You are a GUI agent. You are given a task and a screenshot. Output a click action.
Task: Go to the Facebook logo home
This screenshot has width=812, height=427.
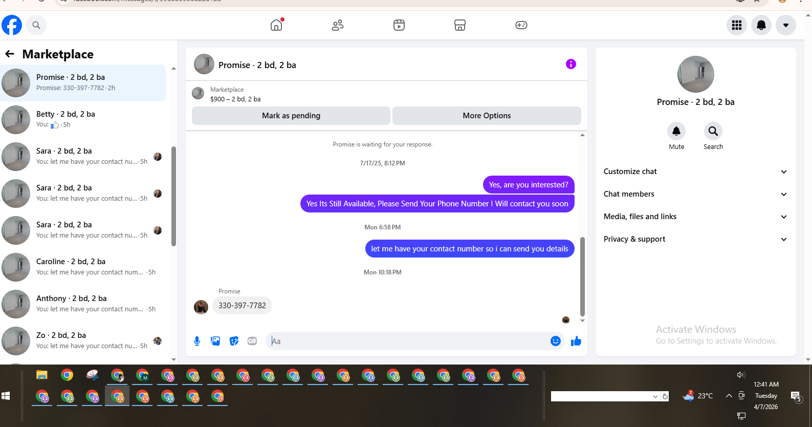[x=12, y=25]
